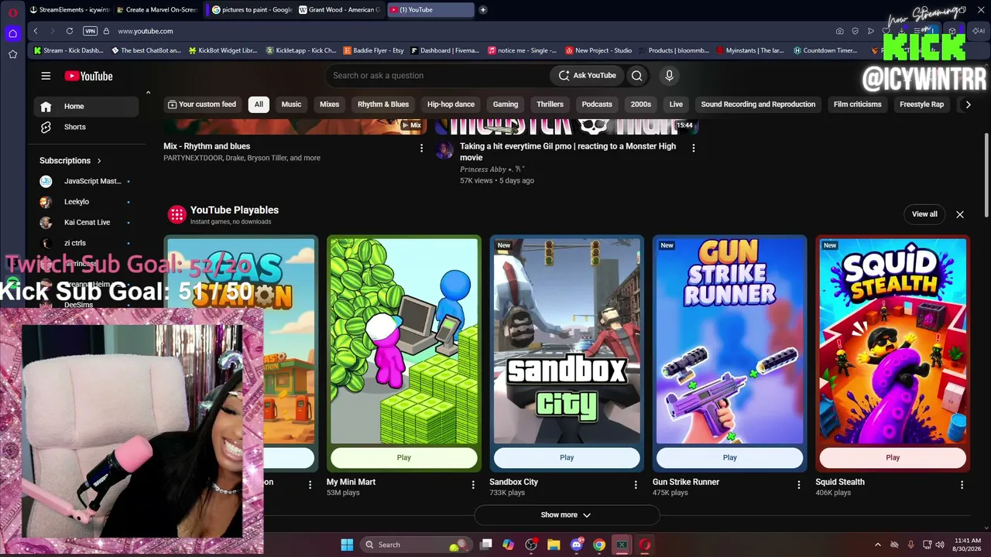This screenshot has height=557, width=991.
Task: Click the YouTube search input field
Action: click(x=437, y=76)
